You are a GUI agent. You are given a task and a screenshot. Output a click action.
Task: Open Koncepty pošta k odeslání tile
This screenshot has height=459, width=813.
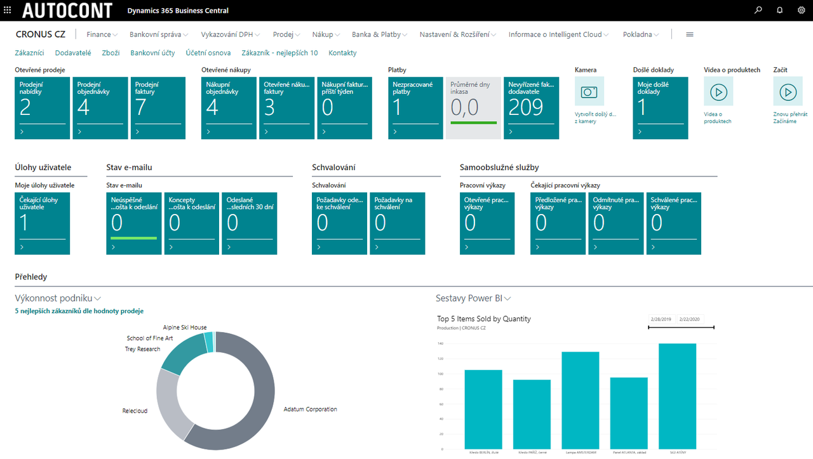tap(191, 223)
